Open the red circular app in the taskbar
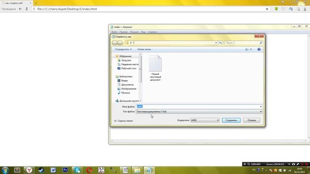The image size is (310, 174). [89, 170]
